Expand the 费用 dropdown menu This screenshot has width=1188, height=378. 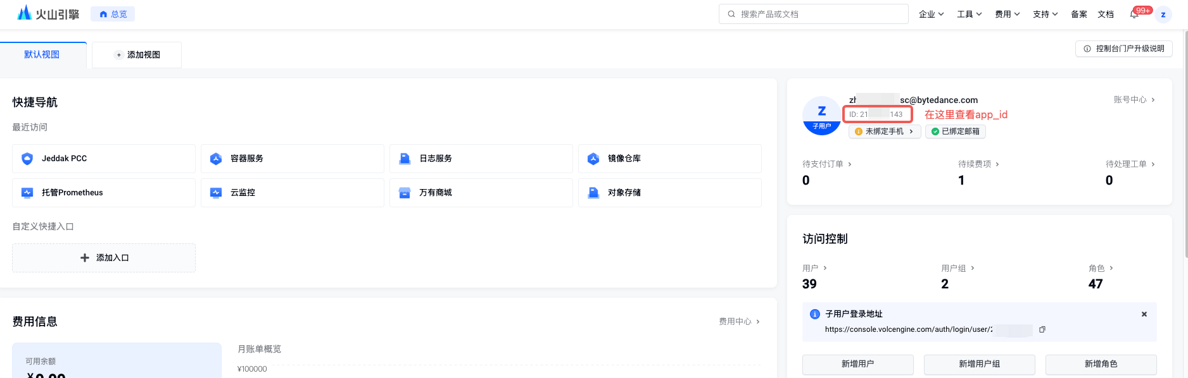click(x=1007, y=15)
